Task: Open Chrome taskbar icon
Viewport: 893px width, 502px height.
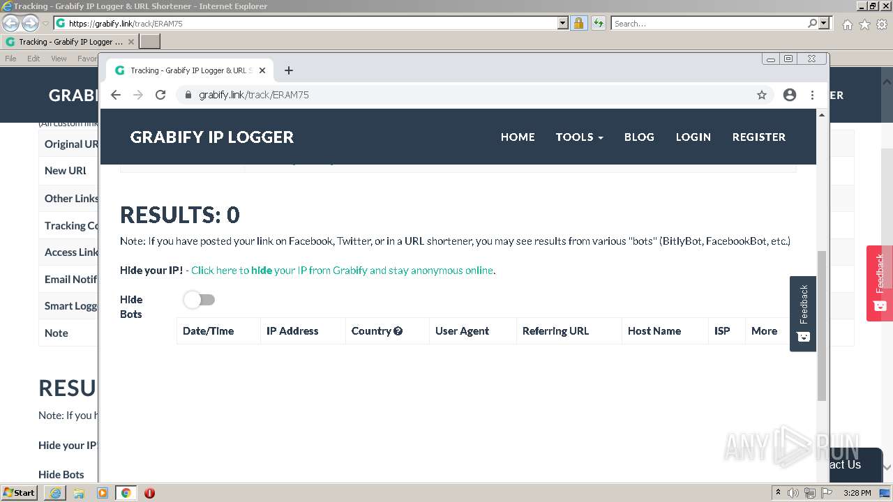Action: click(126, 493)
